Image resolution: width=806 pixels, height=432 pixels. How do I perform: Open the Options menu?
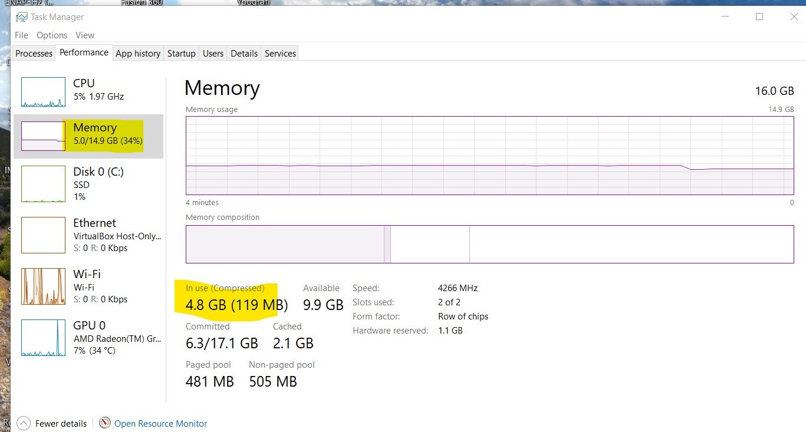(52, 35)
